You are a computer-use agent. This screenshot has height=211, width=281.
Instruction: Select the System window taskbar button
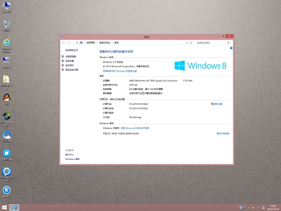pos(14,208)
